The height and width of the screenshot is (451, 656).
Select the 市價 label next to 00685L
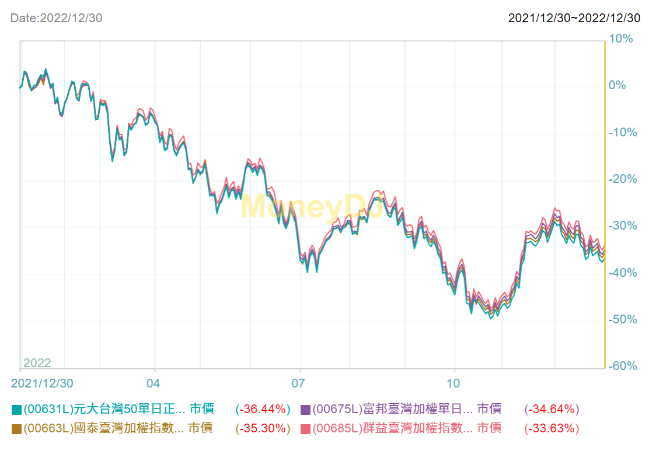[491, 428]
